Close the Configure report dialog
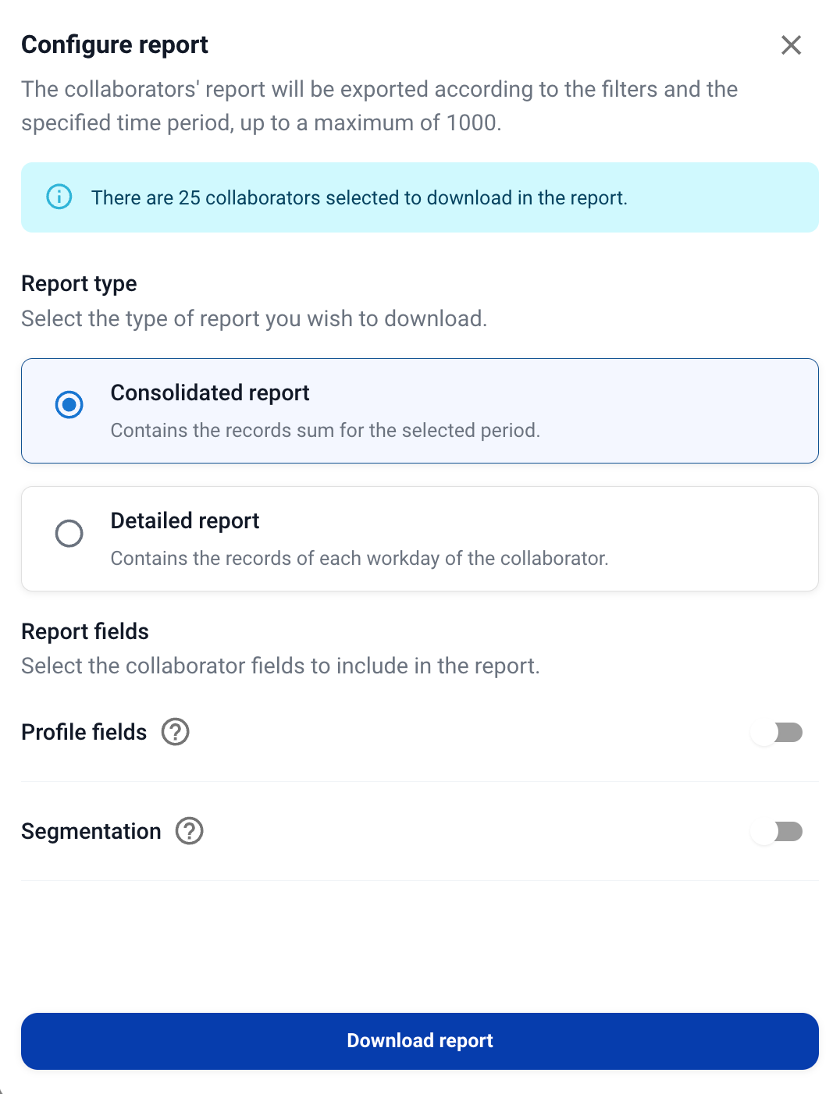This screenshot has height=1094, width=840. 791,45
